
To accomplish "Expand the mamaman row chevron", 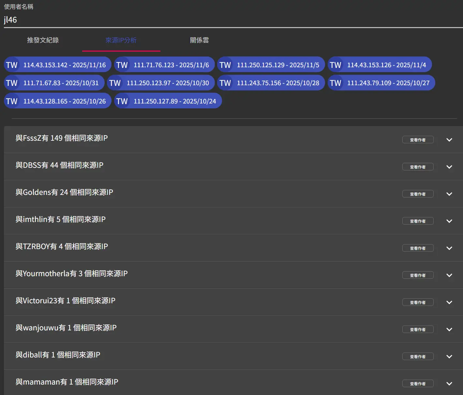I will 449,384.
